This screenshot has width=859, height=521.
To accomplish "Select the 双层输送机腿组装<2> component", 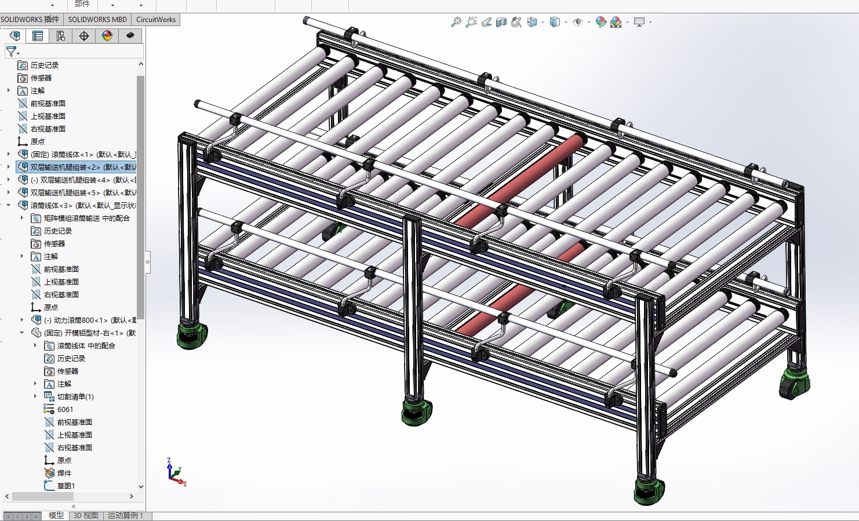I will [77, 167].
